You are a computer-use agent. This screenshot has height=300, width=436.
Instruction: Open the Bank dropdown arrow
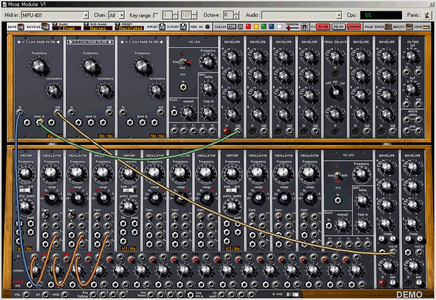(55, 25)
